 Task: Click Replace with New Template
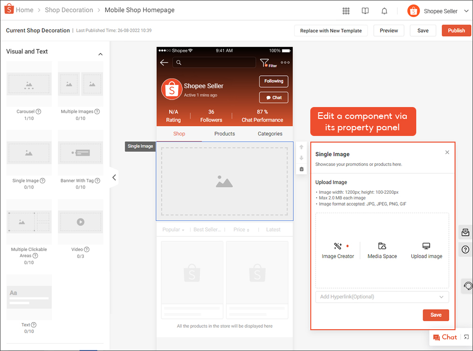coord(331,30)
